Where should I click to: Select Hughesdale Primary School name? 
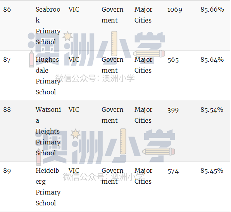click(48, 76)
